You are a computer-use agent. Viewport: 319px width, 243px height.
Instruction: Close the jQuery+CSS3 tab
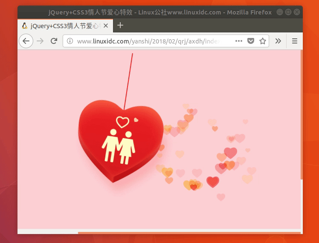(x=106, y=26)
